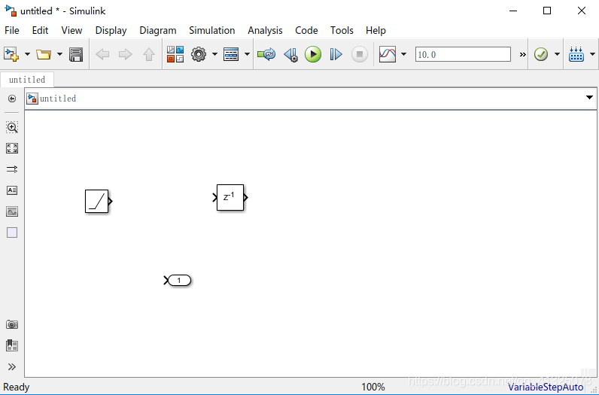Open the Analysis menu
The height and width of the screenshot is (395, 599).
click(x=265, y=31)
